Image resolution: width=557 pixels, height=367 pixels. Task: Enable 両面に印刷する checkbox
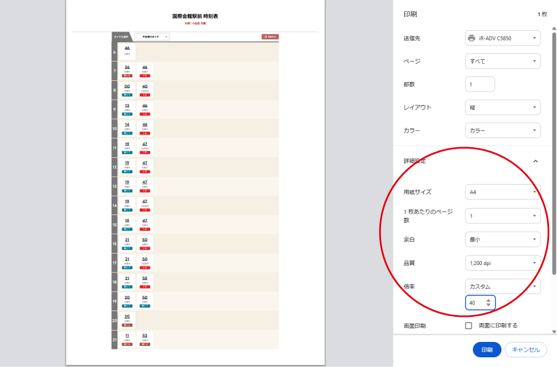[x=469, y=325]
